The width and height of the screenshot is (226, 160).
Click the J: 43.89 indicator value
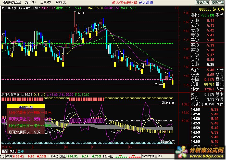coord(52,95)
